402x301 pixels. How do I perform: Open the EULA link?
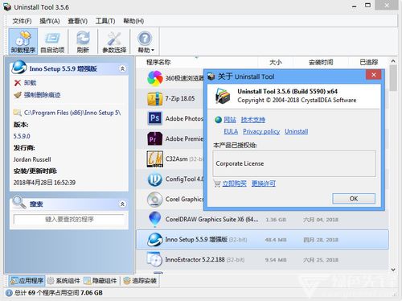pyautogui.click(x=231, y=131)
